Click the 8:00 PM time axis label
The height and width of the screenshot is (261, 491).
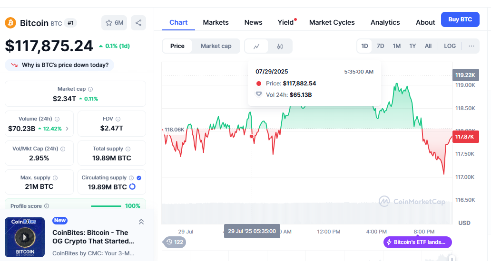(x=424, y=232)
